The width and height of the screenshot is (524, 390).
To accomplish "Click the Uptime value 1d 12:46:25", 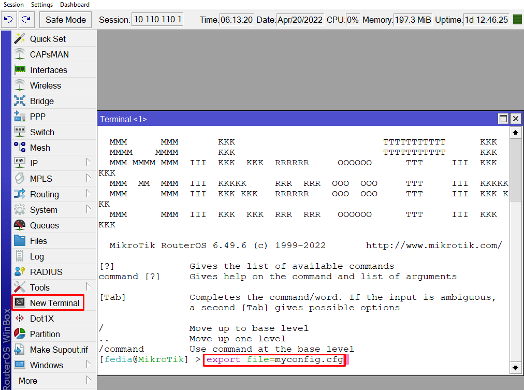I will click(x=487, y=20).
